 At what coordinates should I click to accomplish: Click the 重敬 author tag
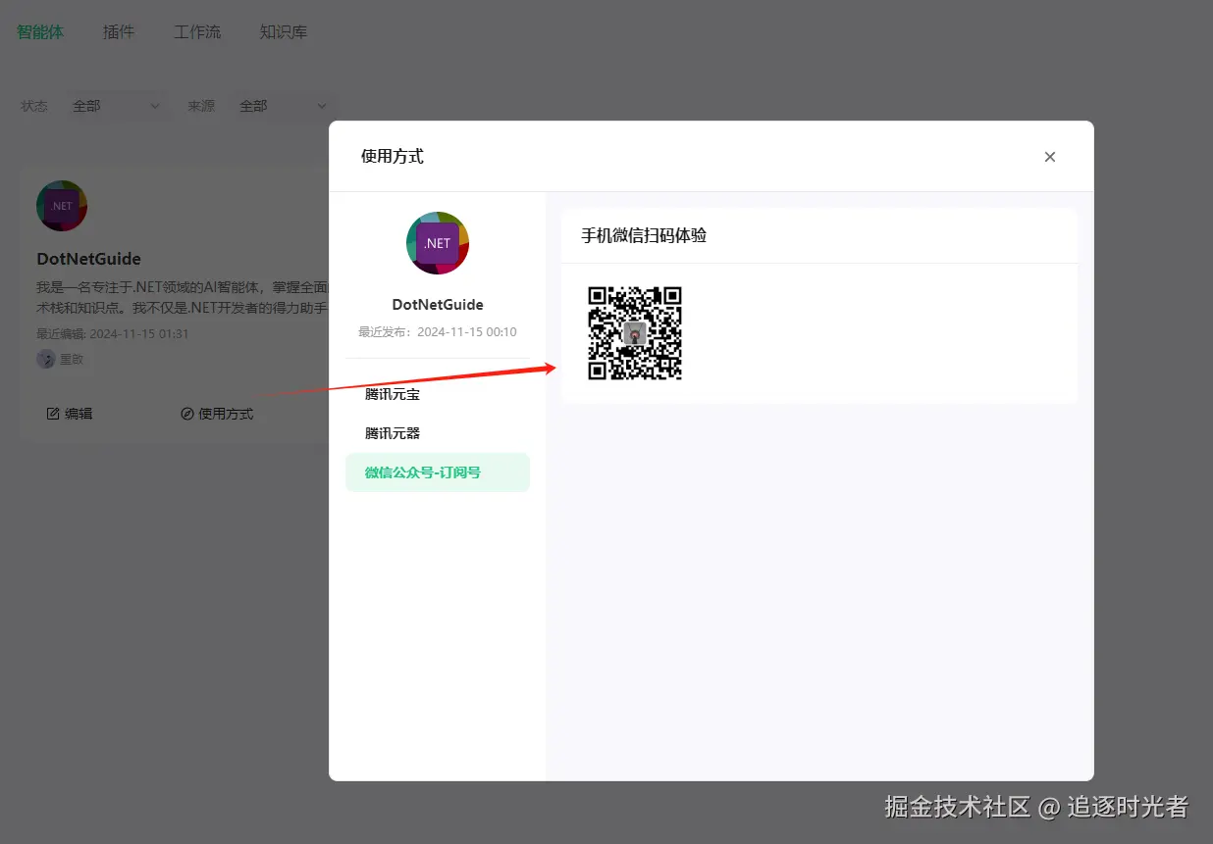pos(62,359)
